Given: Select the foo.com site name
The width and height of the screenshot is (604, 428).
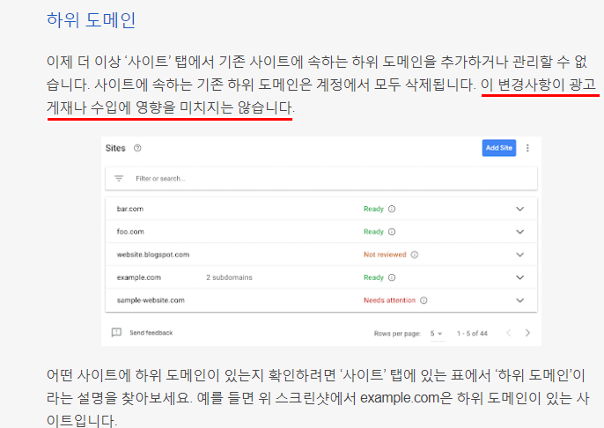Looking at the screenshot, I should point(130,232).
